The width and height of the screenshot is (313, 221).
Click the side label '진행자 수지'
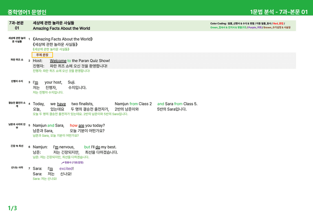pyautogui.click(x=17, y=81)
